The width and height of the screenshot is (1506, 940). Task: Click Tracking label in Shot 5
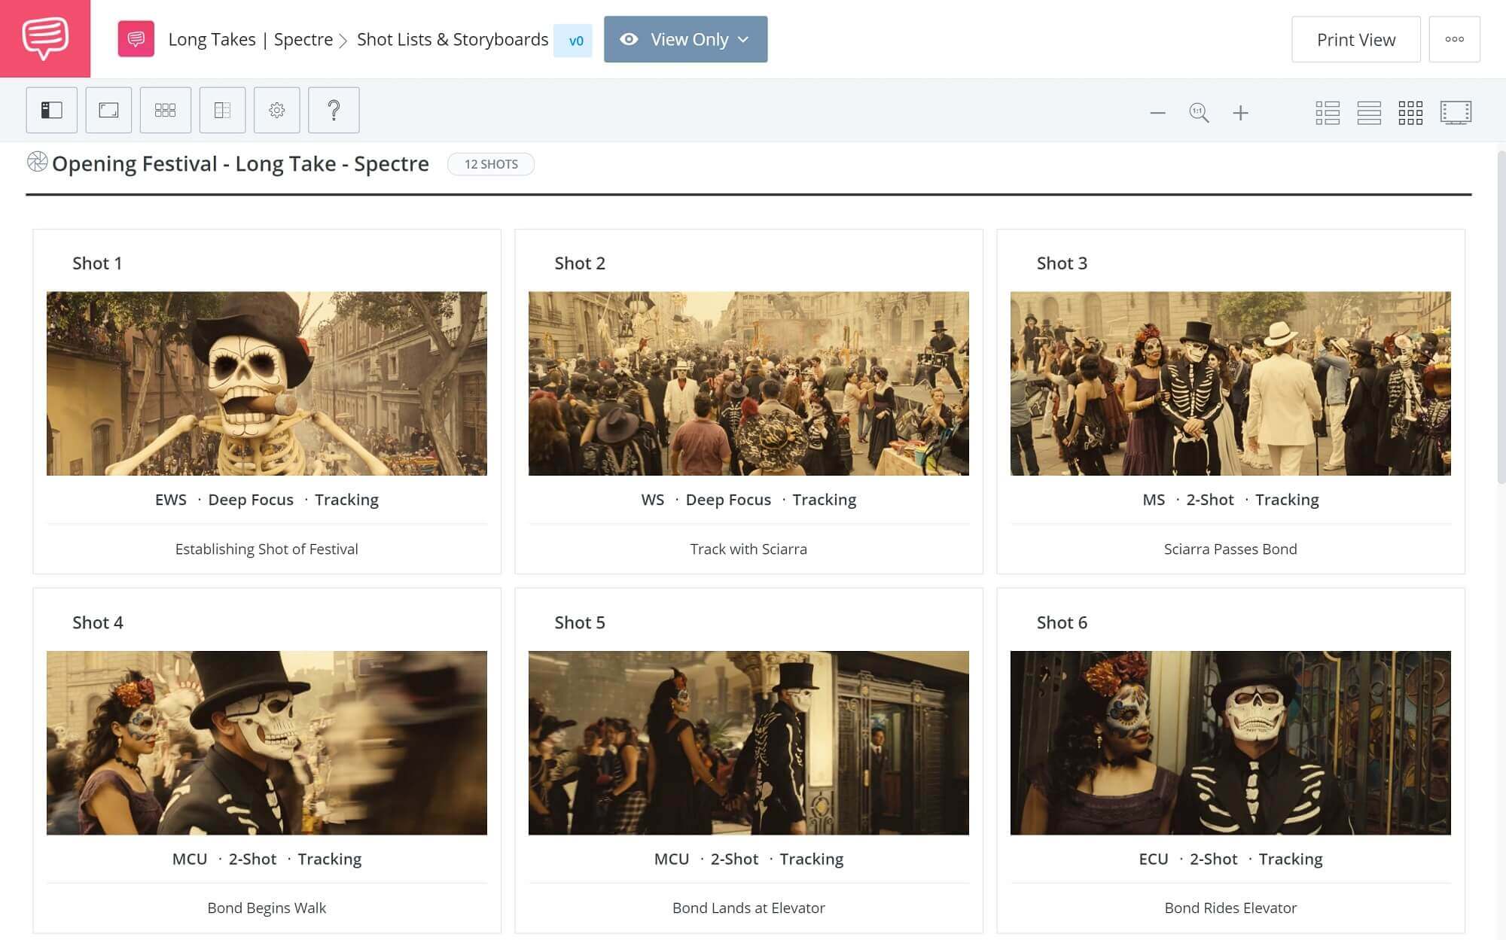click(811, 859)
